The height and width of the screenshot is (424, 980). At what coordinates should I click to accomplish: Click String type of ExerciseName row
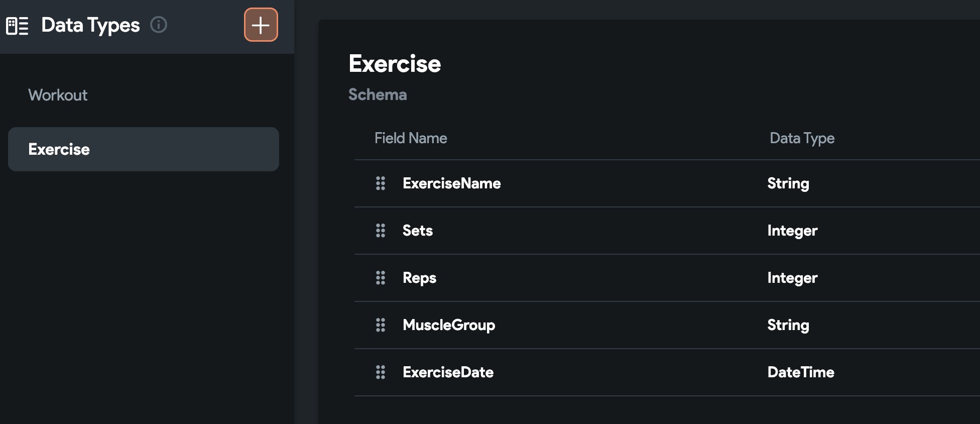pyautogui.click(x=788, y=183)
